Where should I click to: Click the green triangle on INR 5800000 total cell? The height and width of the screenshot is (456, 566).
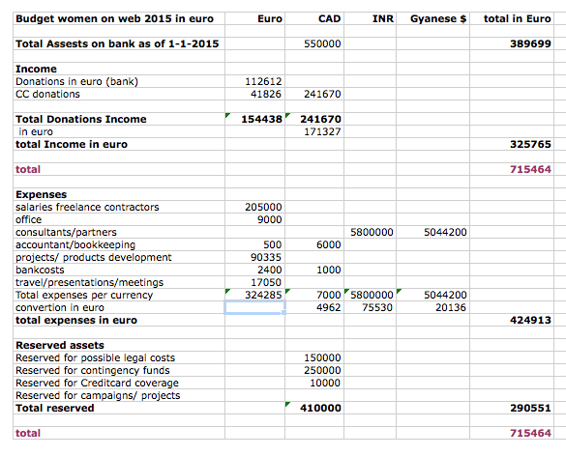tap(347, 291)
